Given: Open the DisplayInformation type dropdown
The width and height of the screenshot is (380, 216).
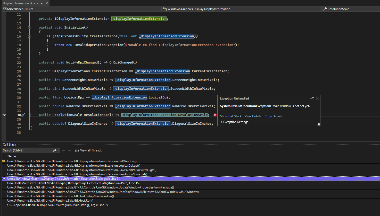Looking at the screenshot, I should click(320, 9).
